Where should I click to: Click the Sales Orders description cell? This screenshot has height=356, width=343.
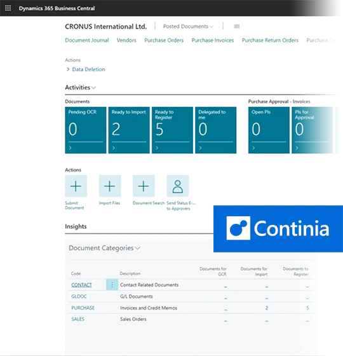tap(133, 319)
